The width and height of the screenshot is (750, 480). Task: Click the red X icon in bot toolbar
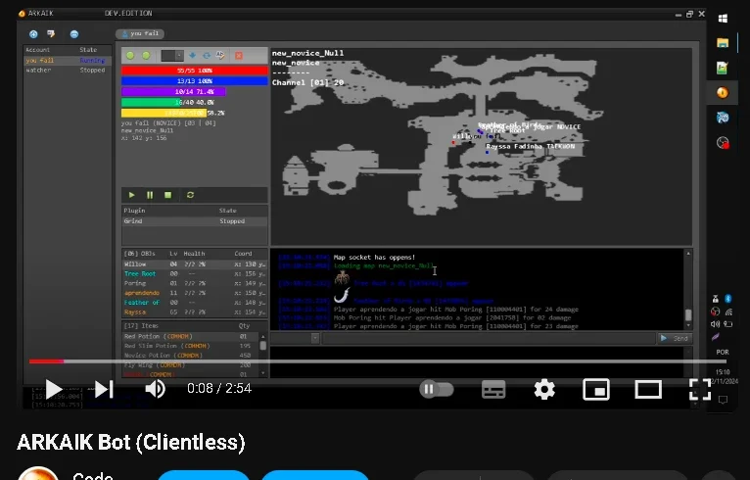click(239, 56)
